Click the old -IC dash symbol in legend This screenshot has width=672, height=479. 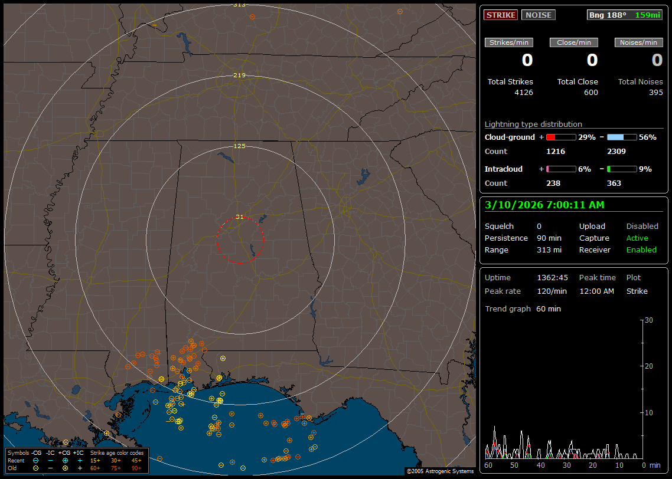coord(50,468)
